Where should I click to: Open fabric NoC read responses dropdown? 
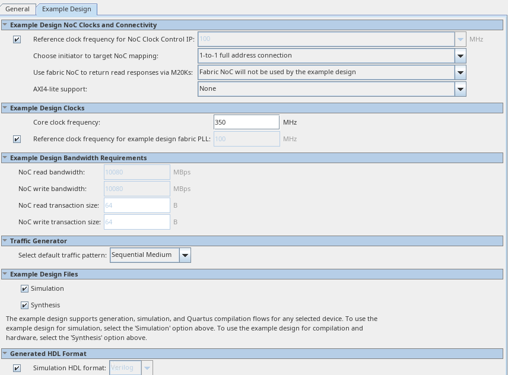[x=460, y=72]
